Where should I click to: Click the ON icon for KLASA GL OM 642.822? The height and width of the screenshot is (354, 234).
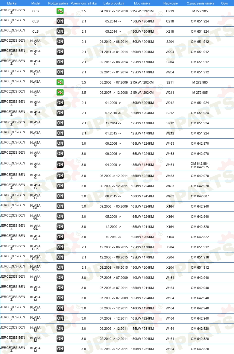point(60,237)
